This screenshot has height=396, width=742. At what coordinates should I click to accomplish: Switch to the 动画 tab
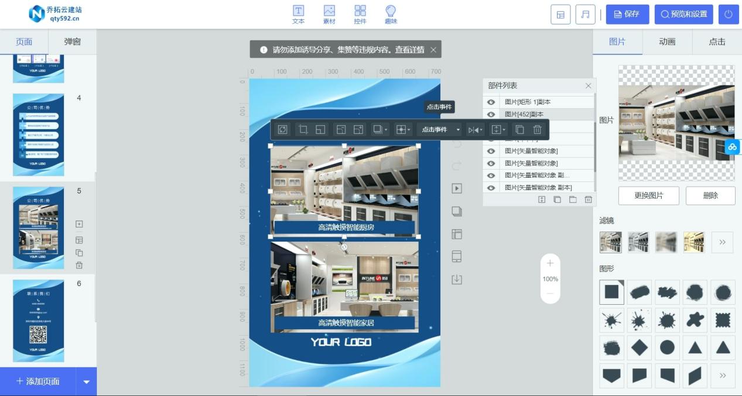667,42
